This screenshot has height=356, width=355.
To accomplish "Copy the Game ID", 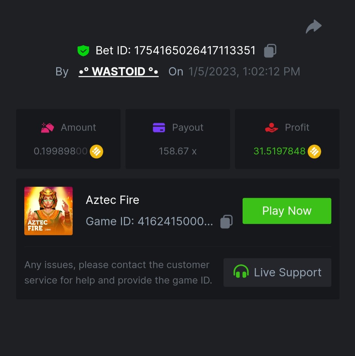I will point(226,221).
